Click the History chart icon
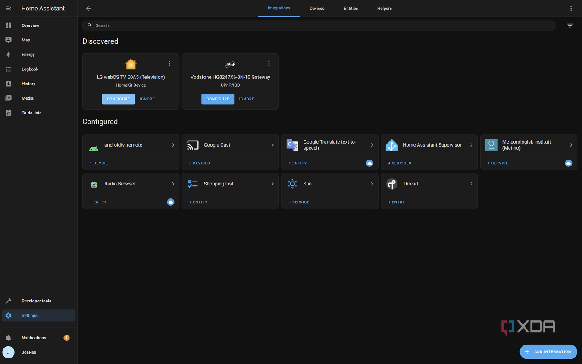The image size is (582, 364). tap(8, 84)
